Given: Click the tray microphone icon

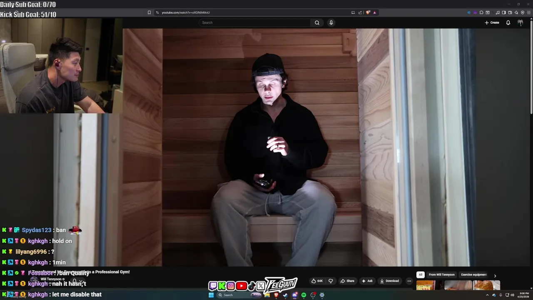Looking at the screenshot, I should pyautogui.click(x=501, y=295).
